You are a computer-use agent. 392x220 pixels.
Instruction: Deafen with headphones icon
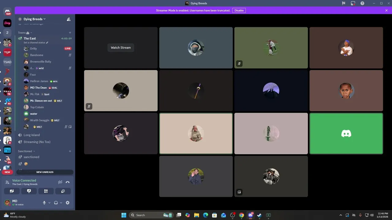tap(56, 203)
